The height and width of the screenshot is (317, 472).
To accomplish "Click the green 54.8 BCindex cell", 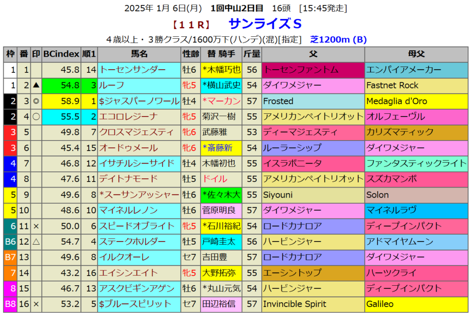I will pyautogui.click(x=61, y=86).
